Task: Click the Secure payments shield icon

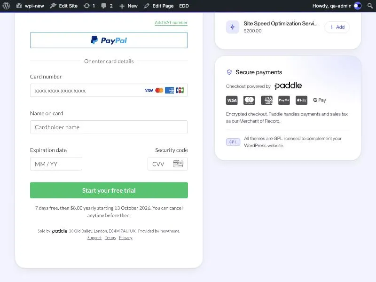Action: 229,72
